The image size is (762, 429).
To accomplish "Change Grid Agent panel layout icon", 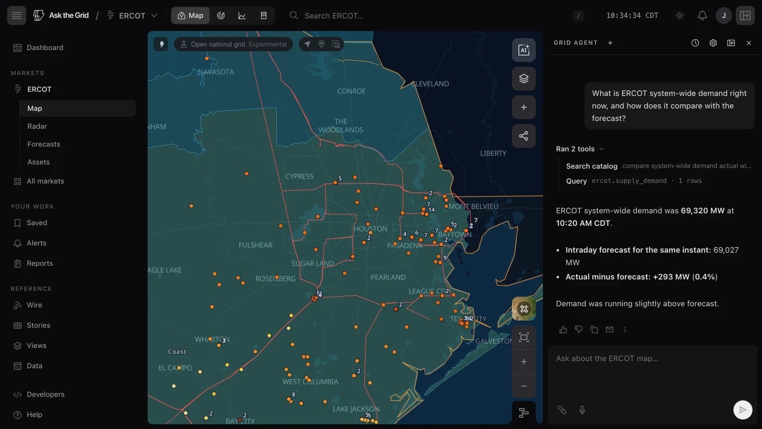I will coord(731,43).
